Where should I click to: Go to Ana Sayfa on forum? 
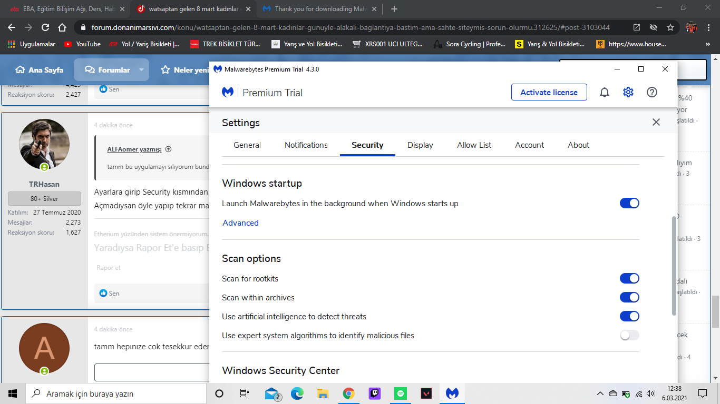click(40, 69)
